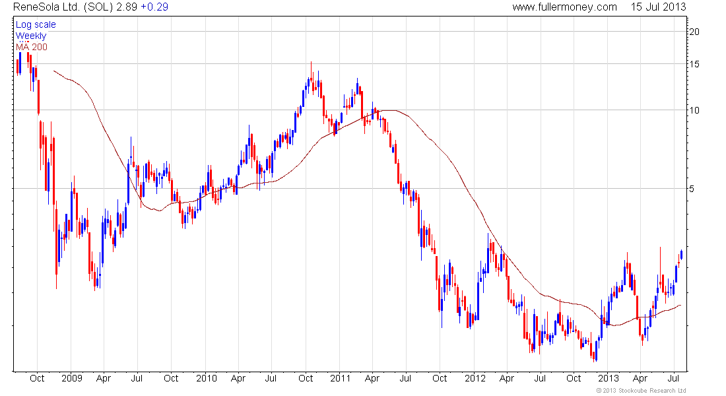Click the last Jul label on time axis
The image size is (726, 396).
click(673, 378)
